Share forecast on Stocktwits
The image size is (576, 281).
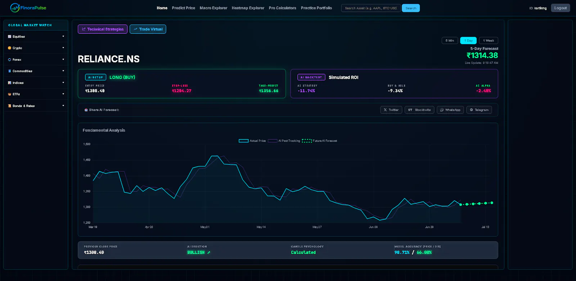tap(419, 110)
